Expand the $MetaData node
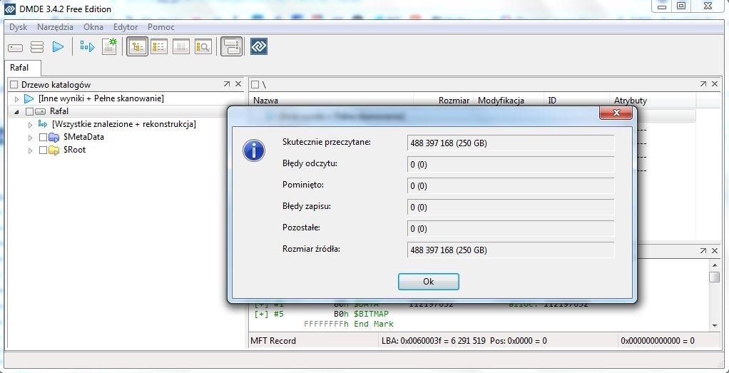 [31, 138]
